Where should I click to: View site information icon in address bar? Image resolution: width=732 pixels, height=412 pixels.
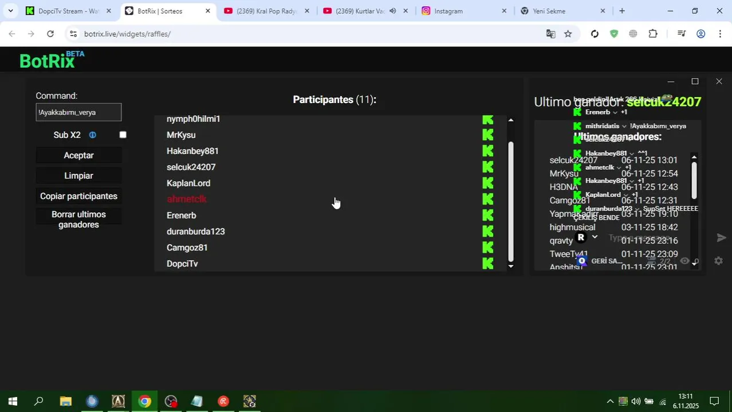pos(73,34)
